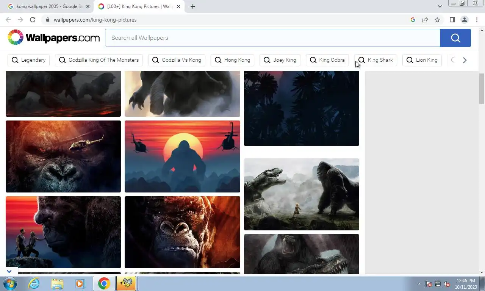This screenshot has height=291, width=485.
Task: Close the King Kong Pictures tab
Action: (178, 6)
